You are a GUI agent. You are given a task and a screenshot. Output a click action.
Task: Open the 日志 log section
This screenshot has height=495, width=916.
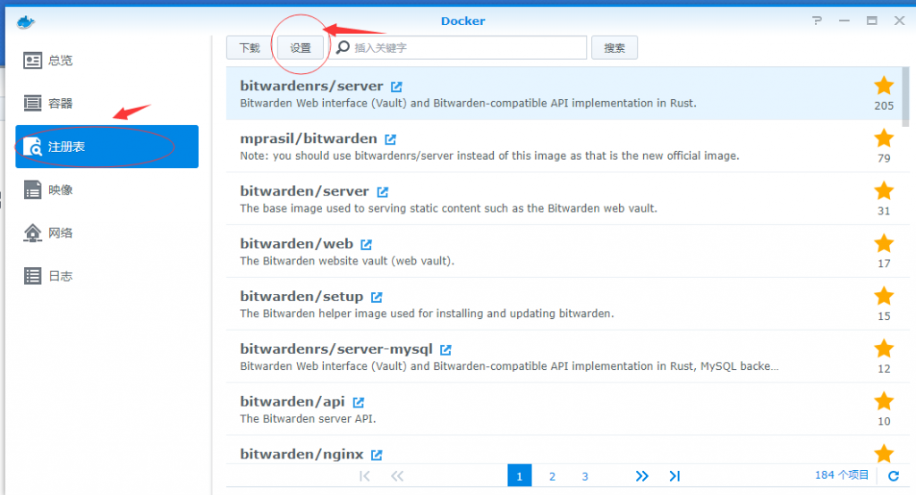click(x=107, y=276)
